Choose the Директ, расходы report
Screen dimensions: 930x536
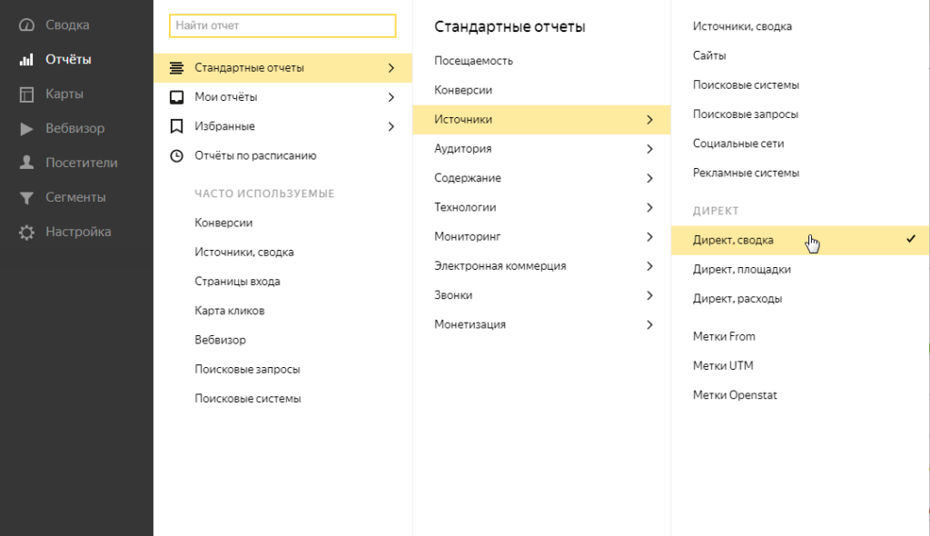[x=737, y=299]
